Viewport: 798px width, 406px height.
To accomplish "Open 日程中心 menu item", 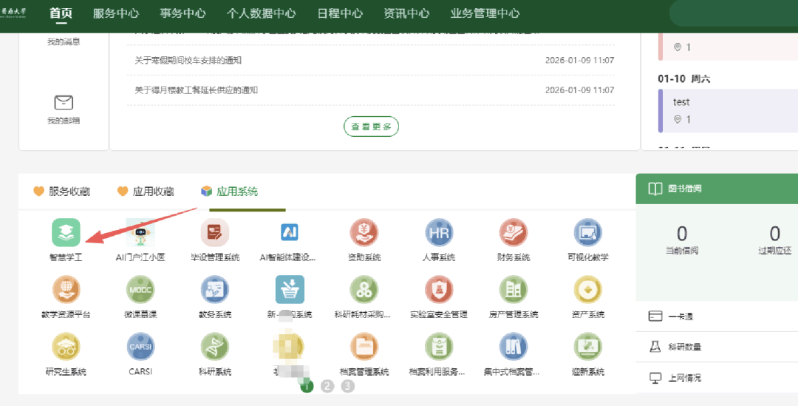I will (340, 13).
